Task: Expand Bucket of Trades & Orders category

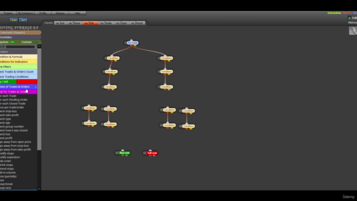Action: (x=18, y=87)
